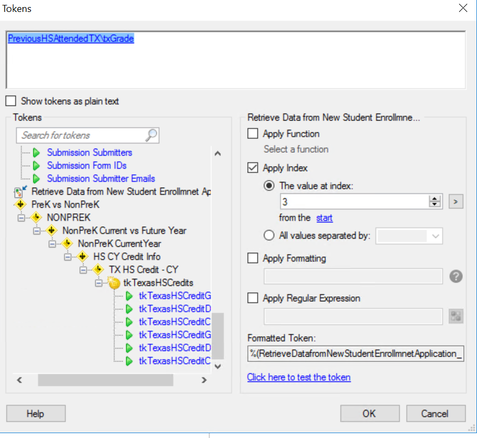Viewport: 477px width, 438px height.
Task: Click the regular expression builder icon
Action: coord(456,316)
